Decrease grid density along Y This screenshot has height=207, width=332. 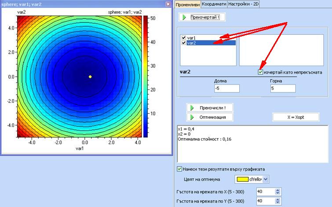(277, 202)
